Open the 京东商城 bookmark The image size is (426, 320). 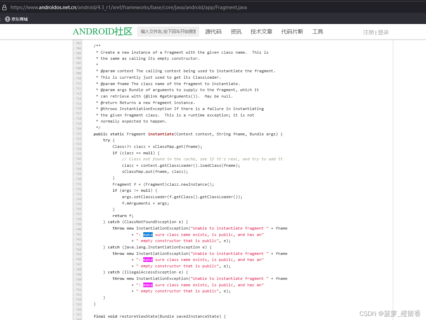point(16,19)
